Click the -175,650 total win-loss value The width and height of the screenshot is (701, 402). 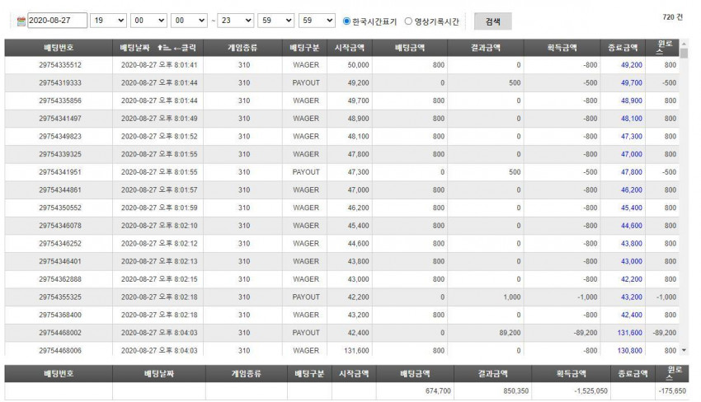pos(672,390)
